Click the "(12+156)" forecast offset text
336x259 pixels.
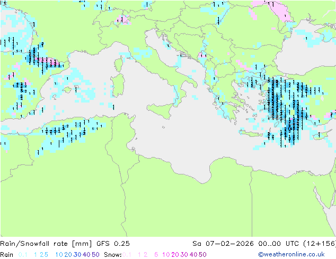point(320,244)
